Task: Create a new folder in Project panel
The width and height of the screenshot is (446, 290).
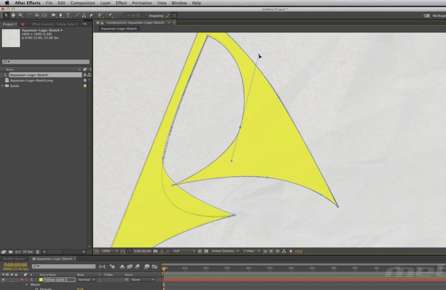Action: click(11, 252)
